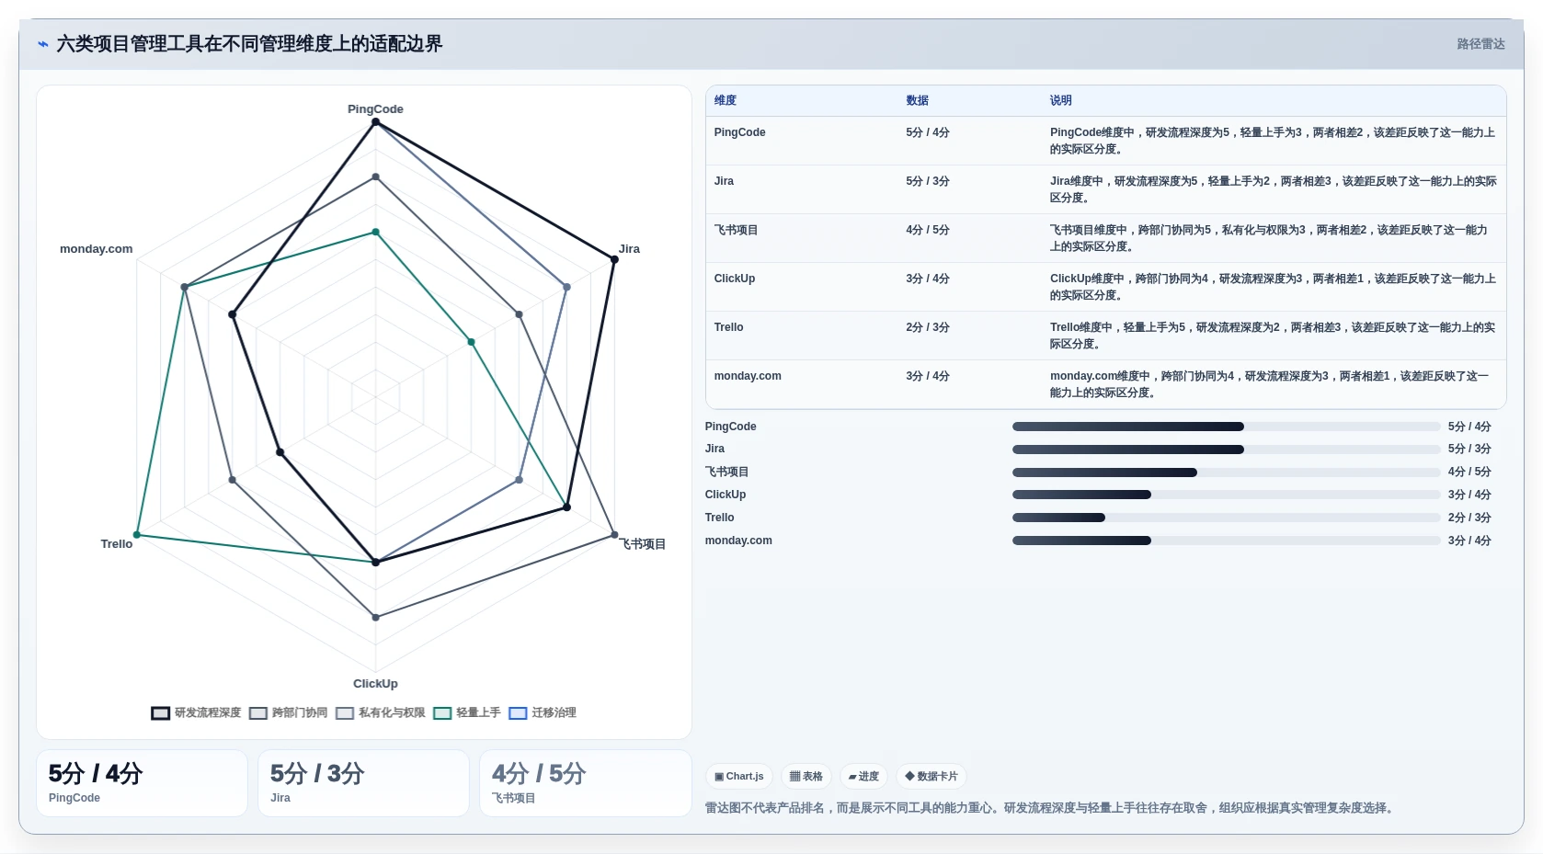Toggle the 研发流程深度 legend swatch
This screenshot has width=1543, height=854.
pyautogui.click(x=161, y=713)
